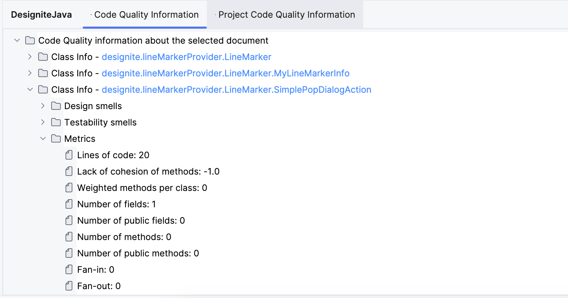Open Project Code Quality Information tab
The width and height of the screenshot is (568, 298).
point(285,15)
